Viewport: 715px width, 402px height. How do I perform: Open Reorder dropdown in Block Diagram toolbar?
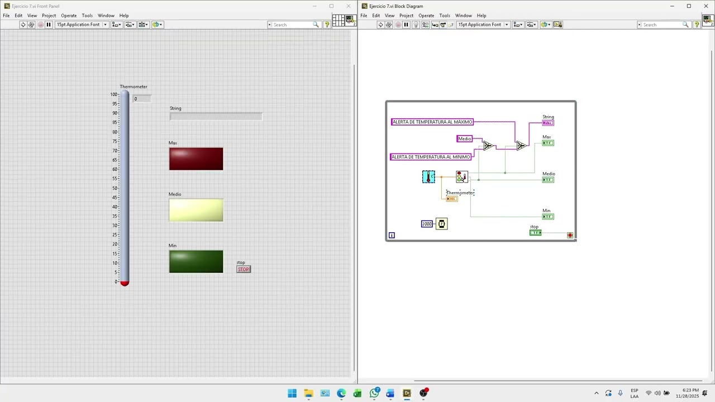click(545, 25)
